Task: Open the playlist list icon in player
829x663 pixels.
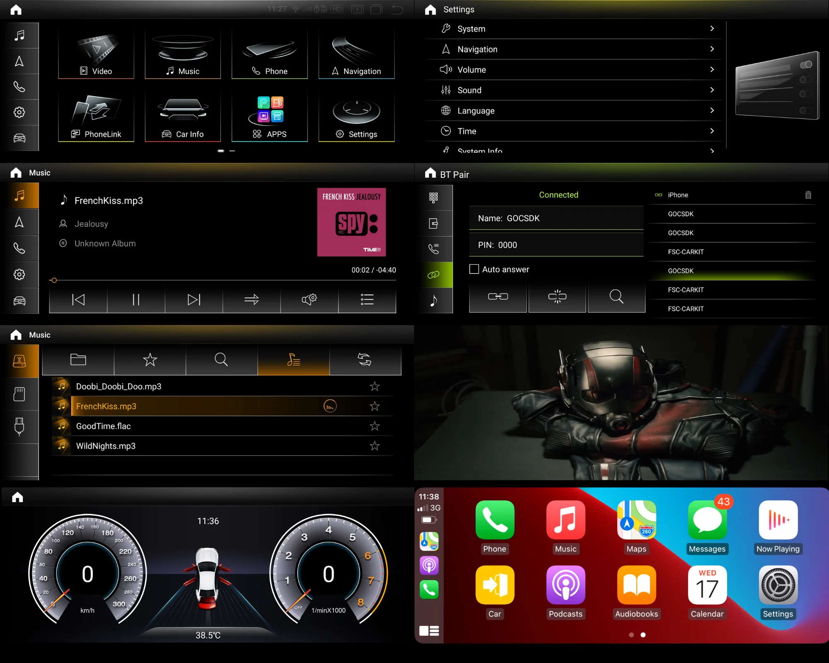Action: pos(367,299)
